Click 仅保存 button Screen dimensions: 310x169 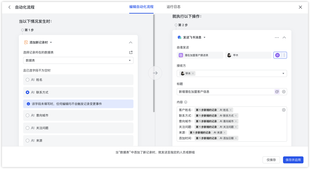271,160
